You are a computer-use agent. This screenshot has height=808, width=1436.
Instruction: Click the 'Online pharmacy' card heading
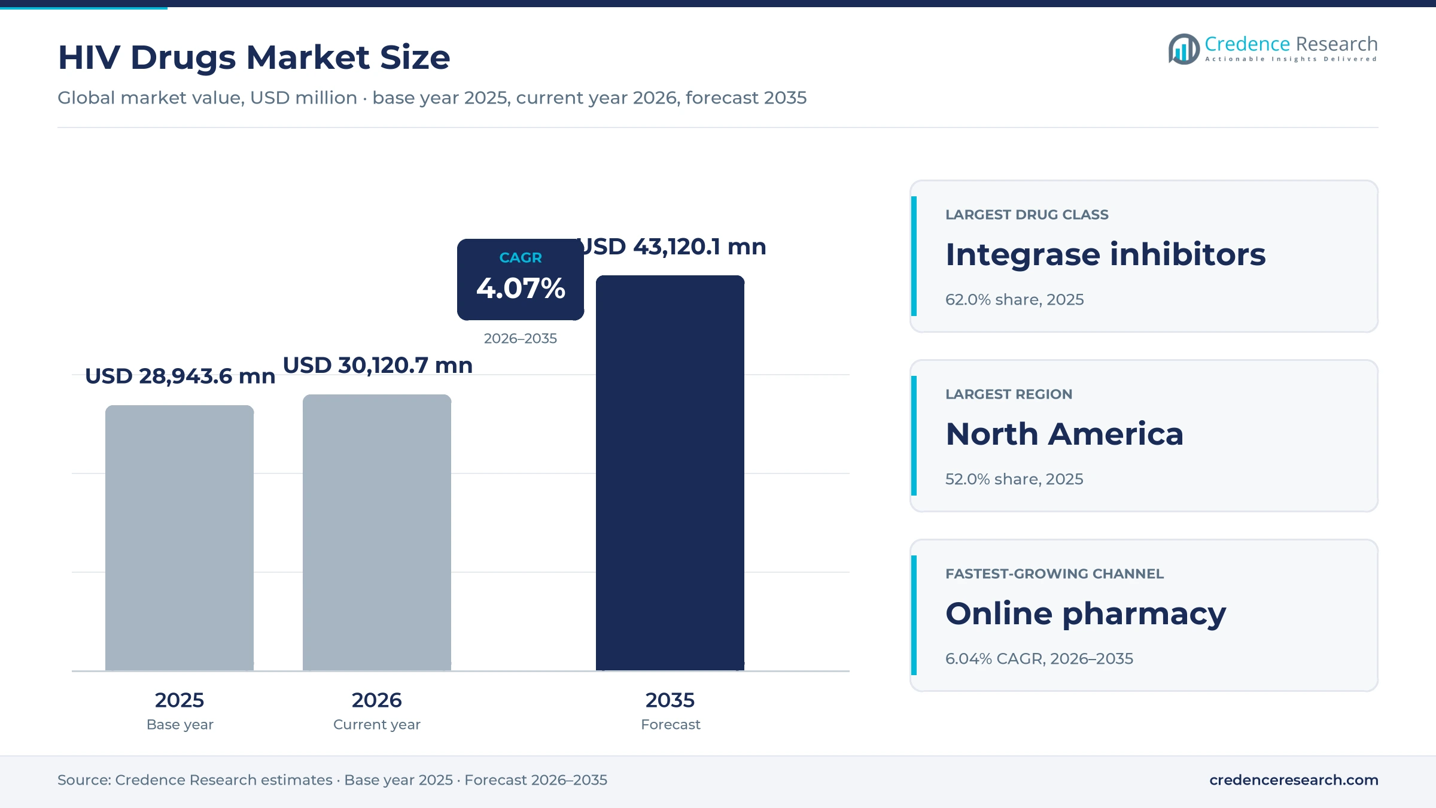[1086, 614]
